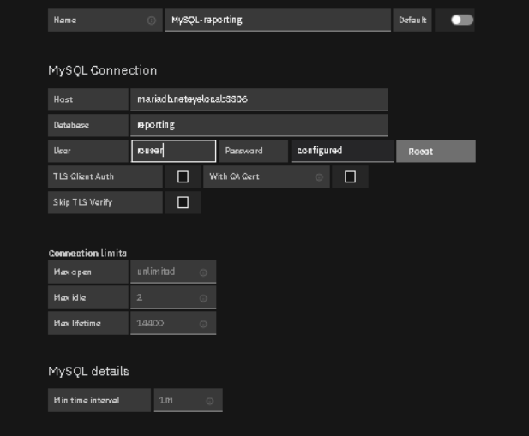
Task: Click the info icon beside the Name label
Action: coord(152,21)
